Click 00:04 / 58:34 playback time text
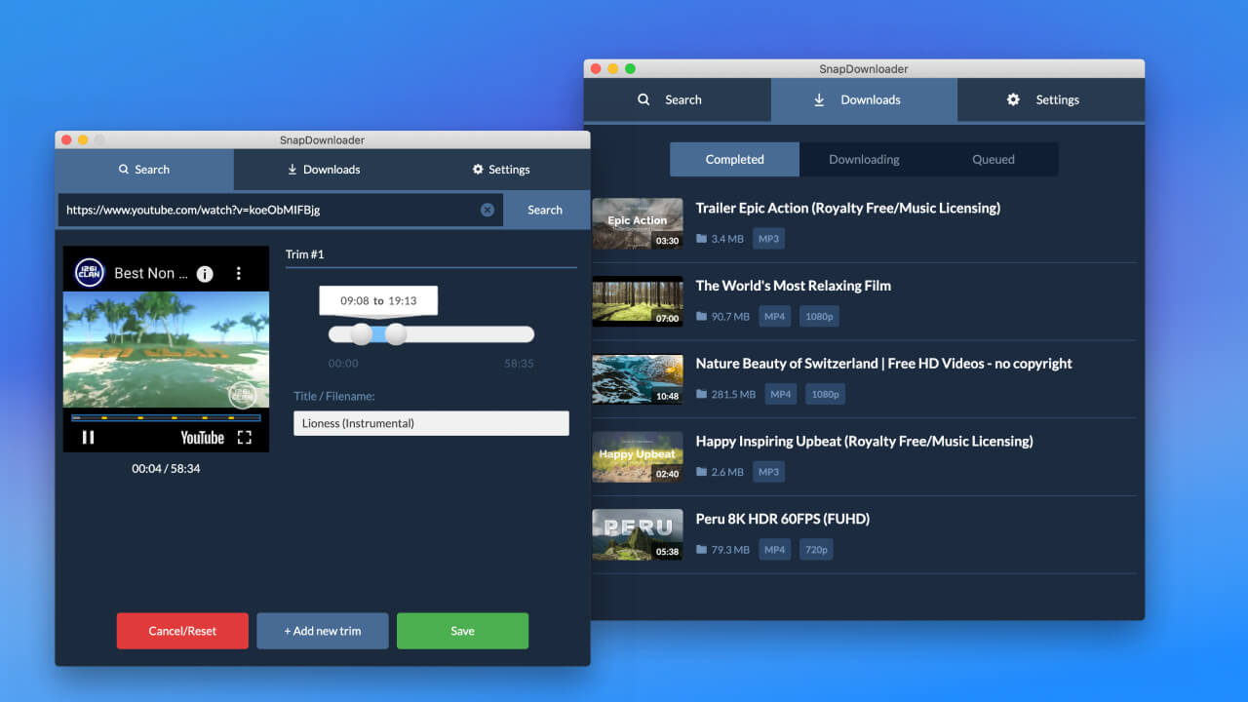The height and width of the screenshot is (702, 1248). point(166,469)
